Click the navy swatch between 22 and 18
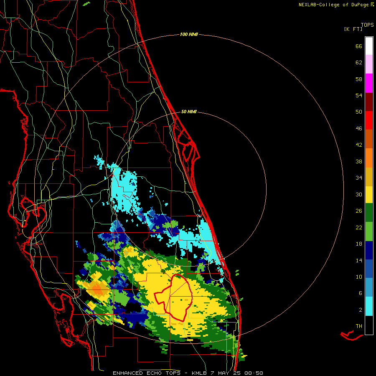This screenshot has width=376, height=376. click(369, 250)
